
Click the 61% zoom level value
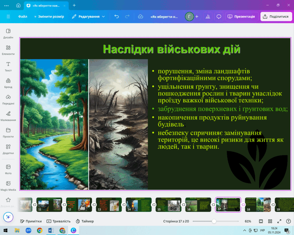tap(248, 221)
